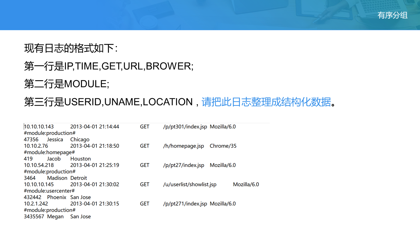Click IP address 10.2.1.242

pyautogui.click(x=36, y=204)
